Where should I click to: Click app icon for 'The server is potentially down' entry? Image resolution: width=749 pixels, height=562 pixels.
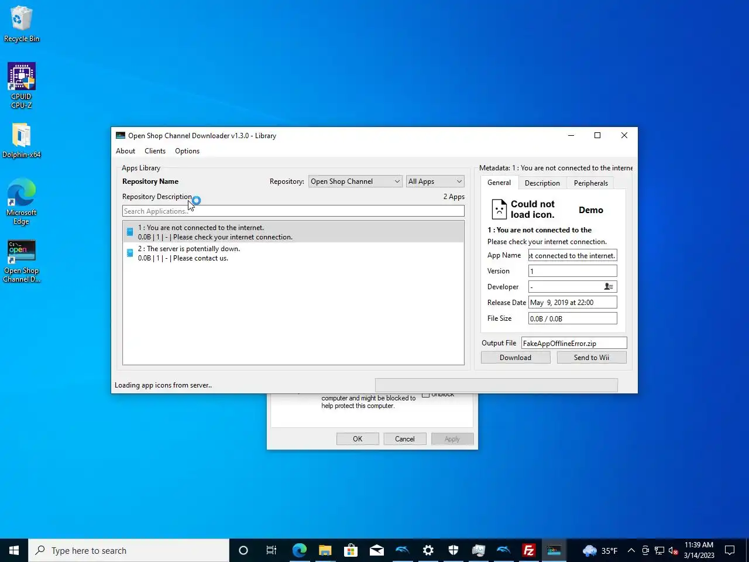pyautogui.click(x=130, y=253)
